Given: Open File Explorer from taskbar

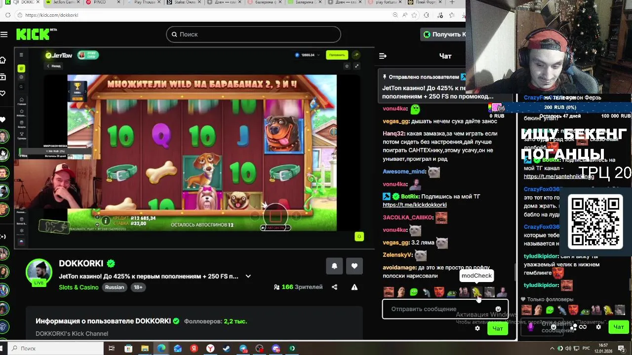Looking at the screenshot, I should click(x=145, y=349).
